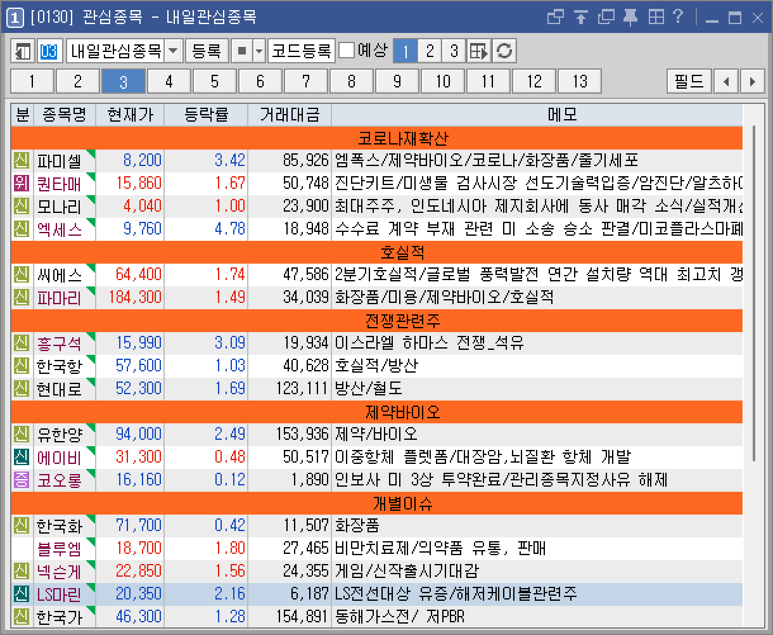Select stock name 현대로

[60, 388]
